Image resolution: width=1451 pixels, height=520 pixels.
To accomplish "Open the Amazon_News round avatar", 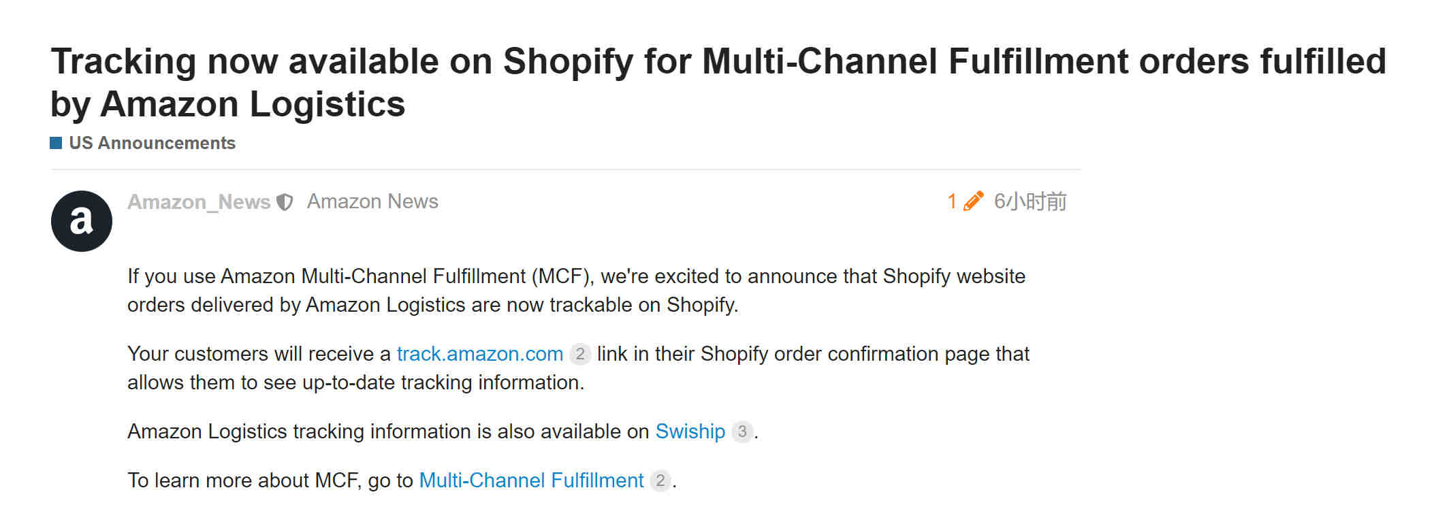I will (82, 221).
